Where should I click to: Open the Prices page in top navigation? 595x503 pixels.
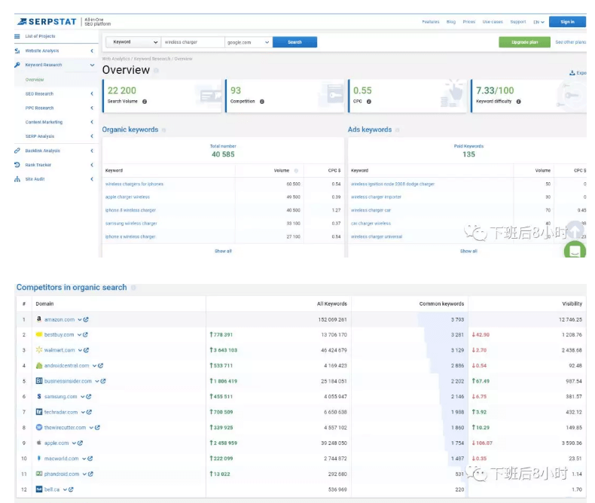468,22
